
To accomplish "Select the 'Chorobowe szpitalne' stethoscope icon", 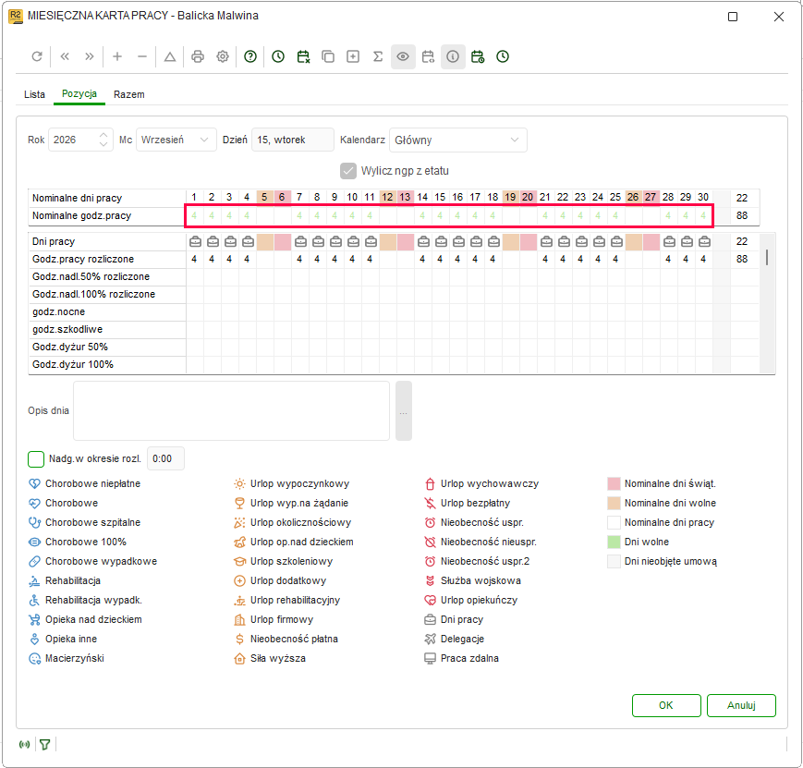I will (34, 522).
